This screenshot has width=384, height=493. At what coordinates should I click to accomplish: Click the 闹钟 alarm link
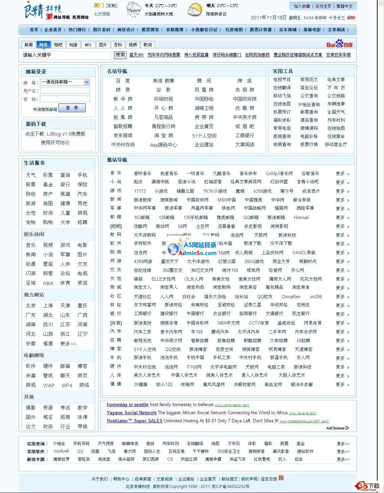351,18
